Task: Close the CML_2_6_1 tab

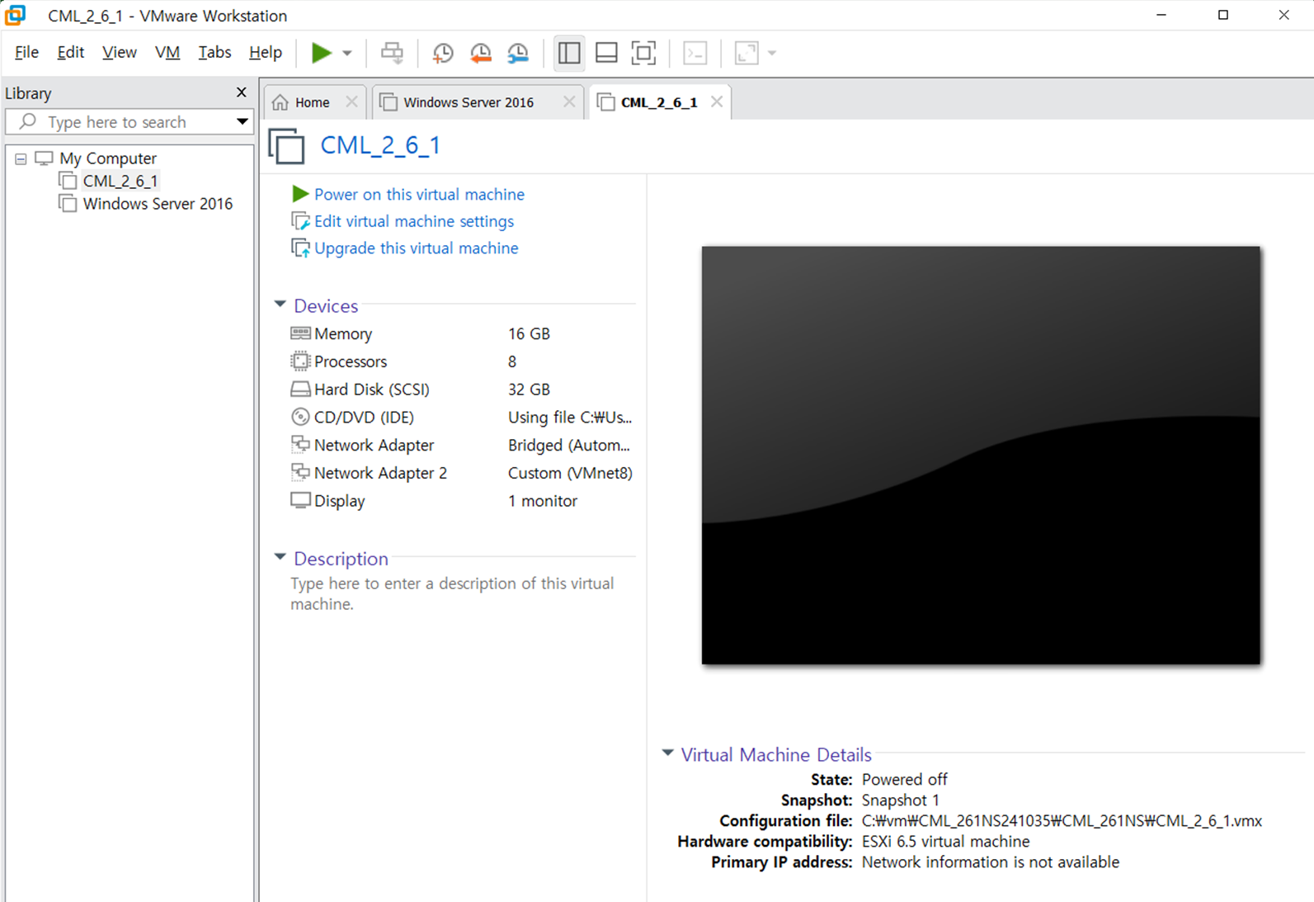Action: pyautogui.click(x=717, y=102)
